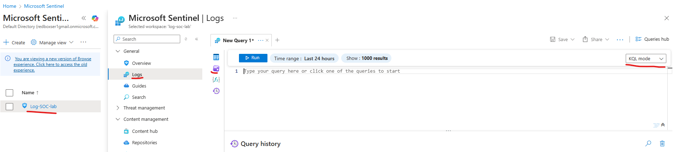The height and width of the screenshot is (152, 677).
Task: Open Content hub in the sidebar
Action: coord(145,131)
